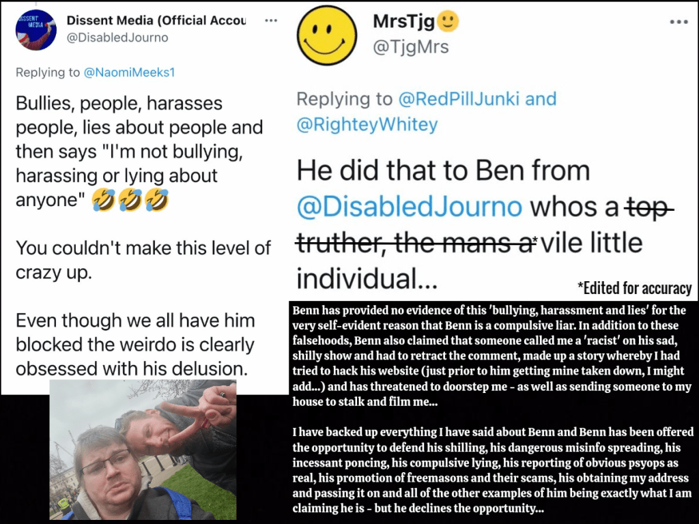Viewport: 699px width, 524px height.
Task: Click the Dissent Media (Official Account) display name
Action: 156,20
